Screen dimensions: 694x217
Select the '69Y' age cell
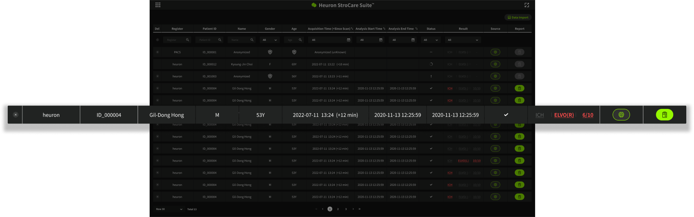pos(294,64)
